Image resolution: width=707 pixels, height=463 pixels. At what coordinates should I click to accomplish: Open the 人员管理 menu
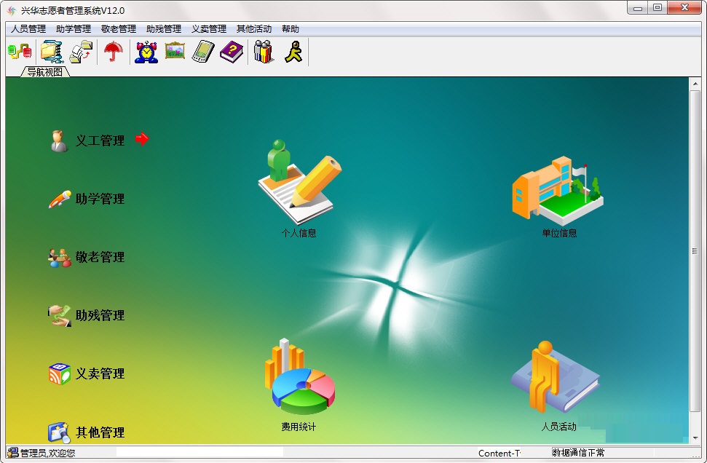28,29
